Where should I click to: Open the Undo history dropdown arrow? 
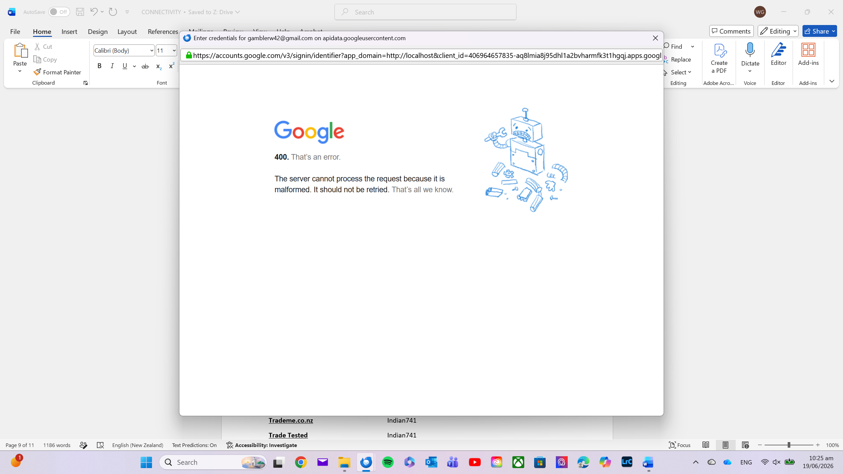tap(102, 12)
